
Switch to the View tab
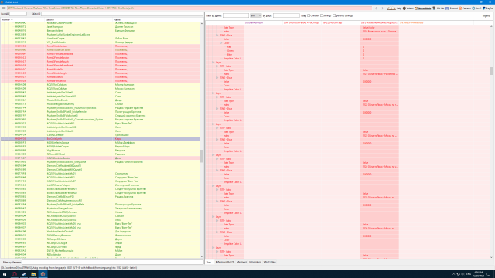209,262
